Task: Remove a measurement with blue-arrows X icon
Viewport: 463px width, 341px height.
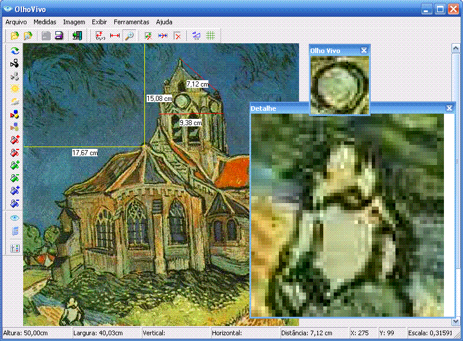Action: [163, 36]
